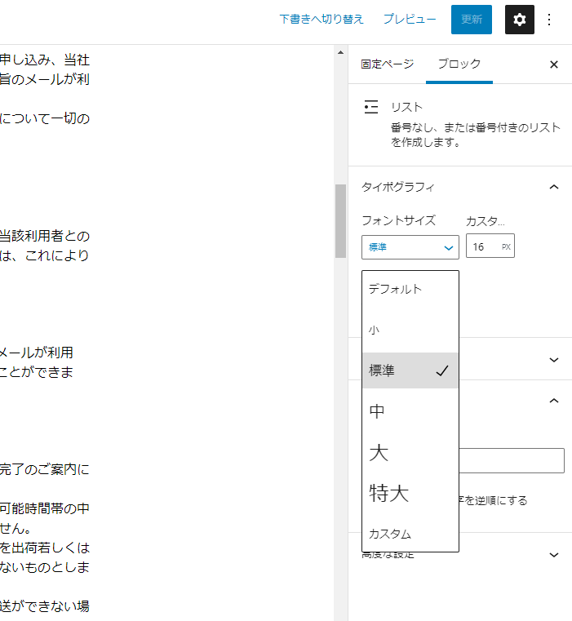Image resolution: width=572 pixels, height=621 pixels.
Task: Choose 特大 font size option
Action: coord(410,494)
